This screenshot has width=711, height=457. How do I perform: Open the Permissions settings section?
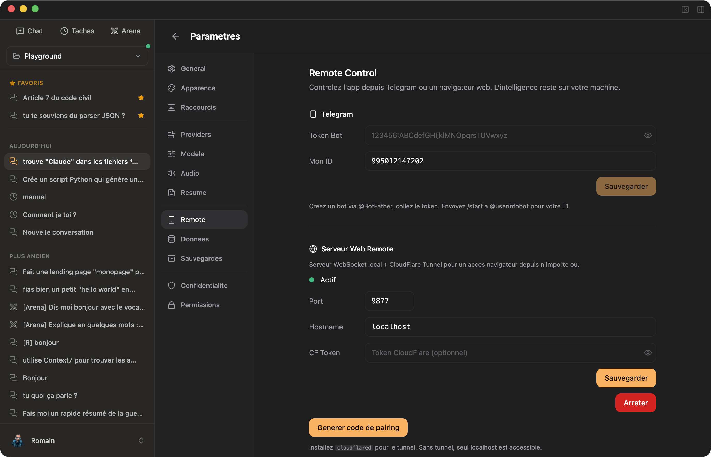[200, 304]
